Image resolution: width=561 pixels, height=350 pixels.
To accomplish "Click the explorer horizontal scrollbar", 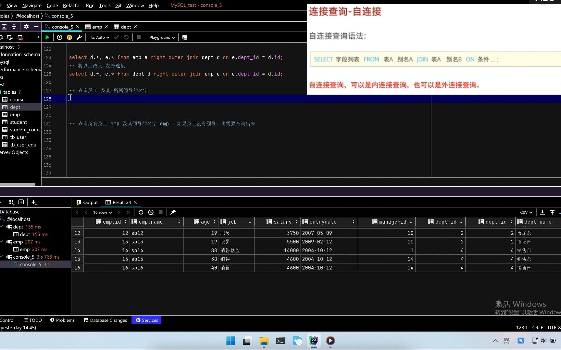I will [18, 184].
